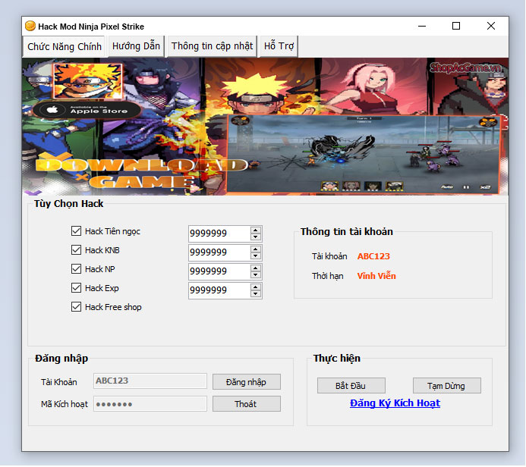Open the Hướng Dẫn tab

pyautogui.click(x=136, y=46)
